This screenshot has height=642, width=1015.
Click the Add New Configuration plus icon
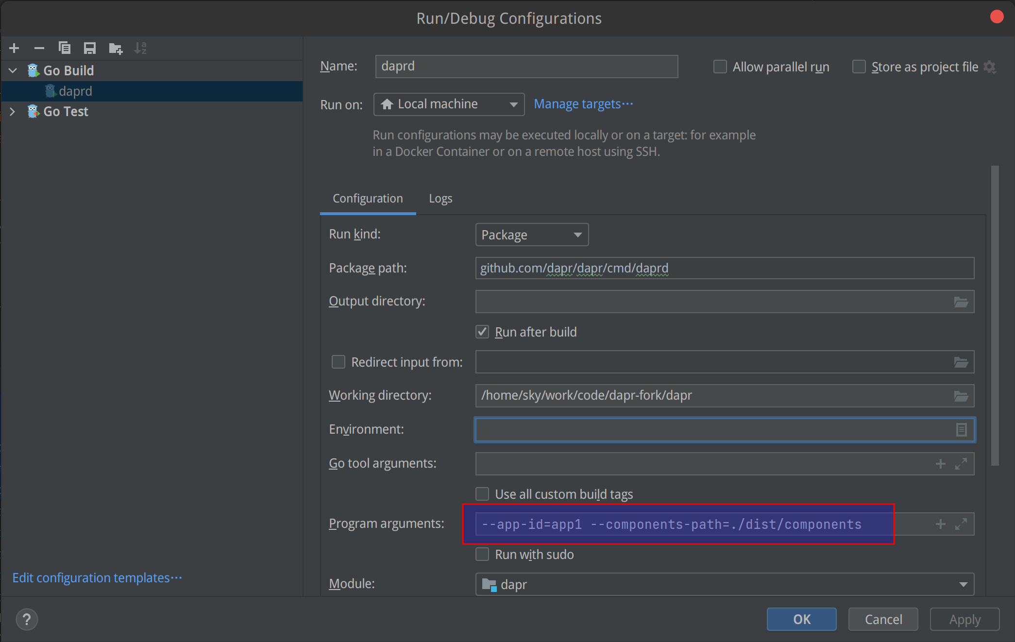click(14, 48)
